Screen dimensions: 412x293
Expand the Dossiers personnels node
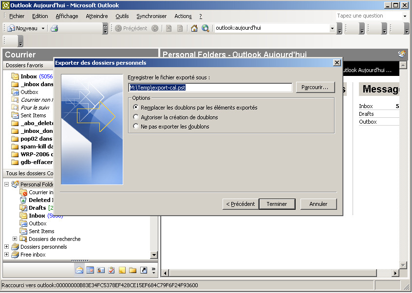tap(6, 247)
